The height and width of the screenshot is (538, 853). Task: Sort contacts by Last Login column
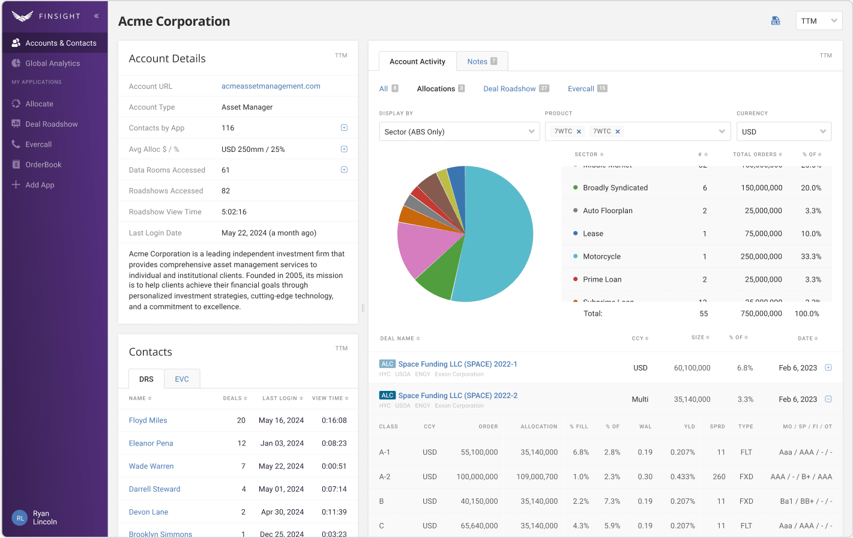coord(282,398)
